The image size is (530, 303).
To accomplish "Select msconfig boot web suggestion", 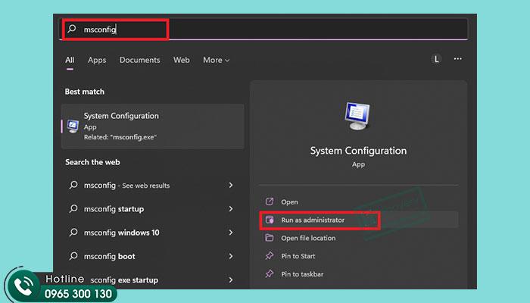I will [153, 256].
